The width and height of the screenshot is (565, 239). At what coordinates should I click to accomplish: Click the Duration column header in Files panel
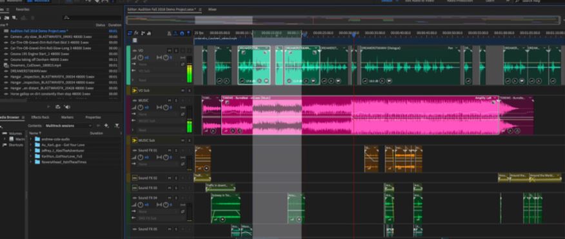115,25
